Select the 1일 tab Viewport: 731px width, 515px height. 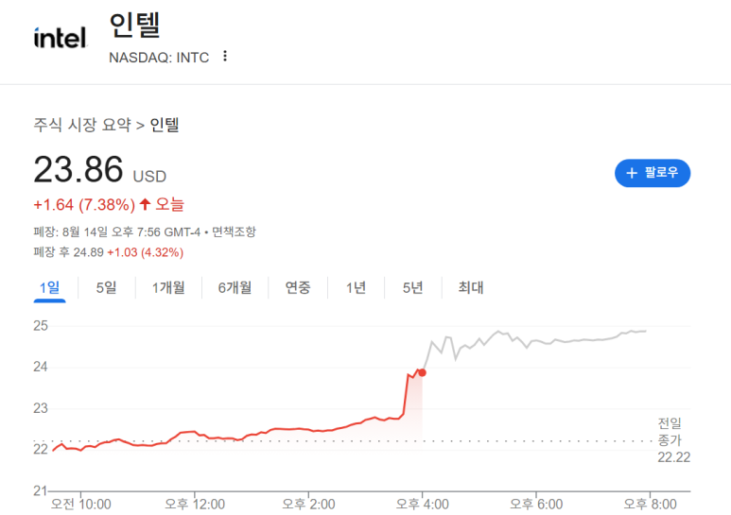(x=49, y=287)
